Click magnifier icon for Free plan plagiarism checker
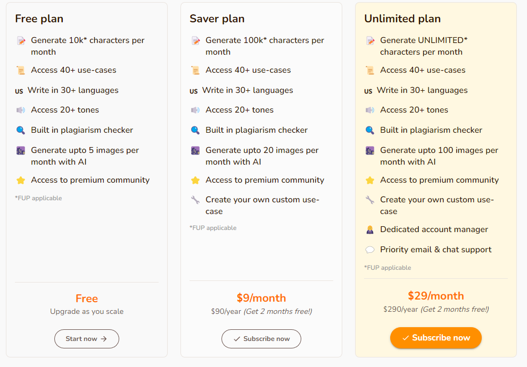 click(x=21, y=130)
